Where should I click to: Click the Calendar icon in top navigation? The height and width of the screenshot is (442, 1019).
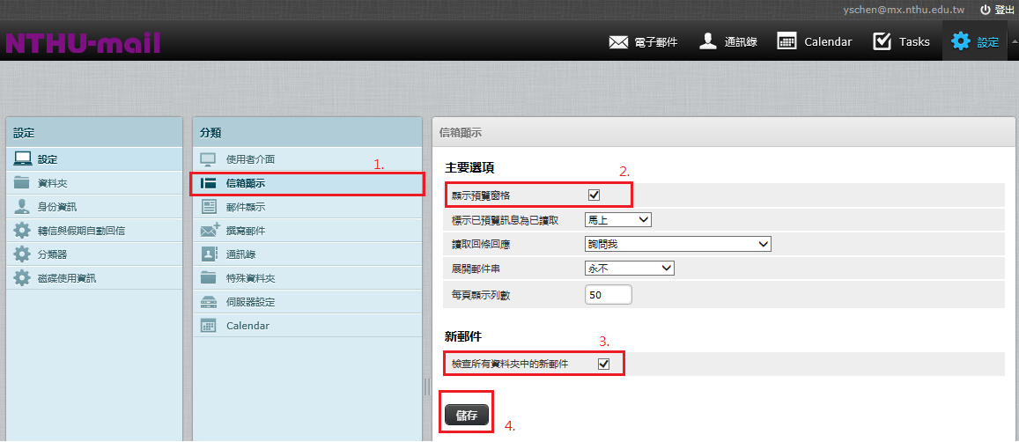787,41
